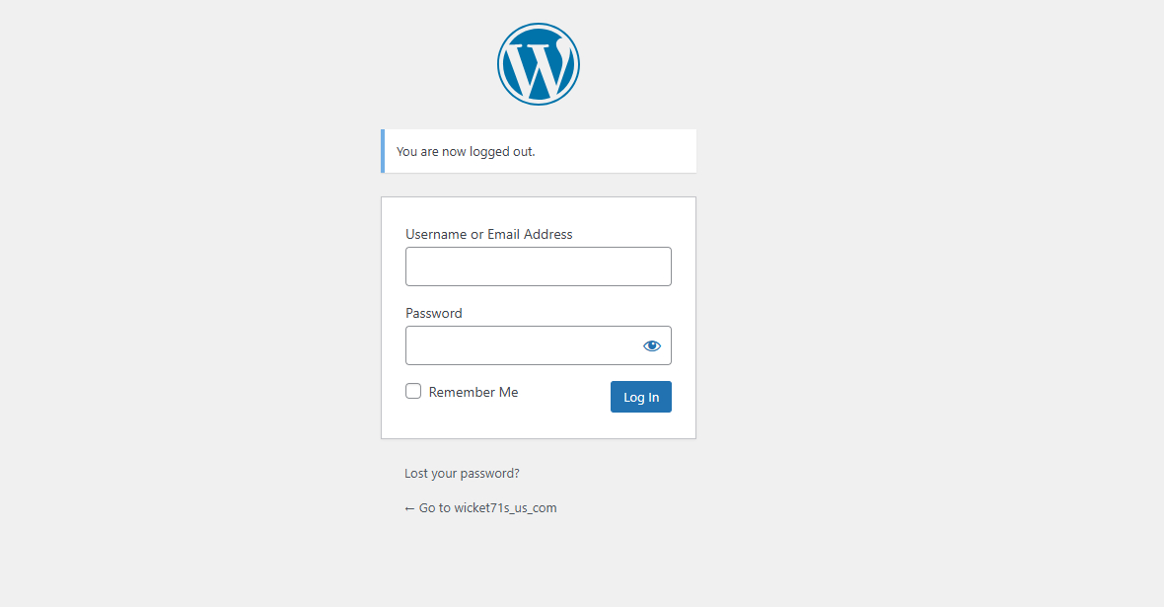The height and width of the screenshot is (607, 1164).
Task: Click the back arrow before site link
Action: tap(409, 507)
